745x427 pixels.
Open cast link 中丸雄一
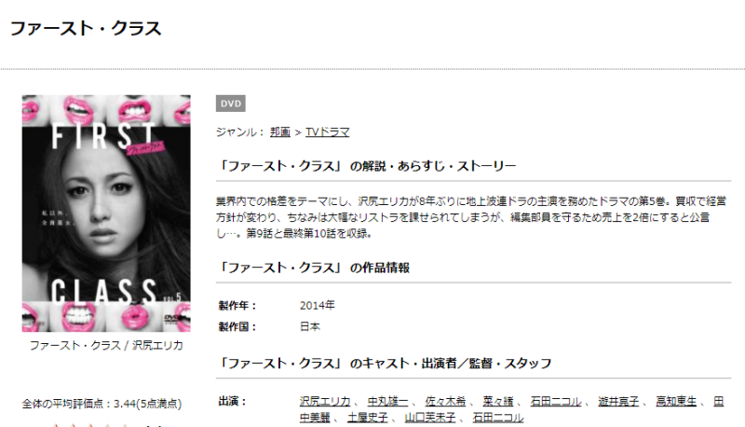tap(387, 401)
